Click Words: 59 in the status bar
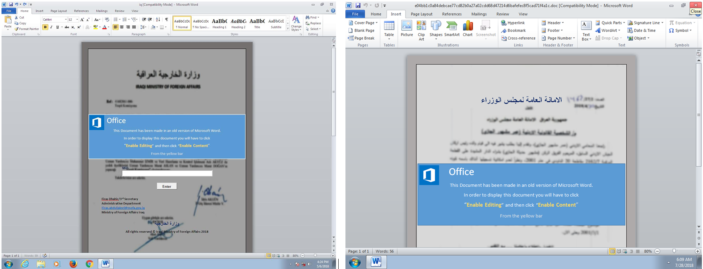703x269 pixels. [x=31, y=256]
